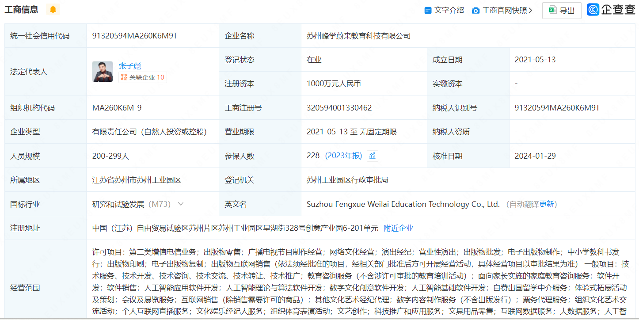Click the photo of 张子彪
This screenshot has width=639, height=320.
103,72
